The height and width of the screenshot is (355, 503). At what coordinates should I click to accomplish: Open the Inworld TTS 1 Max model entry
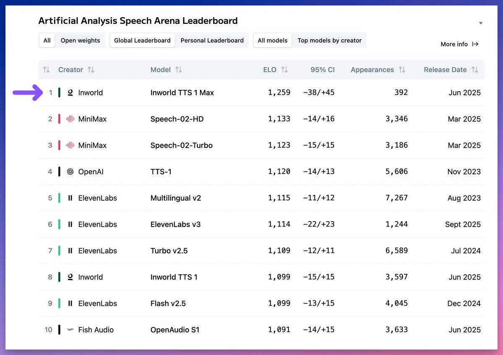point(182,92)
